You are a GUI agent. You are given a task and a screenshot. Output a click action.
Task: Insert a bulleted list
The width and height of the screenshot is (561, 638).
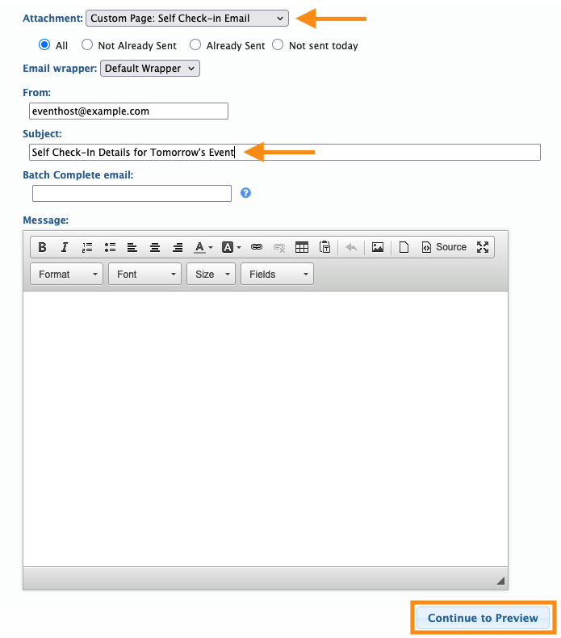(x=110, y=247)
